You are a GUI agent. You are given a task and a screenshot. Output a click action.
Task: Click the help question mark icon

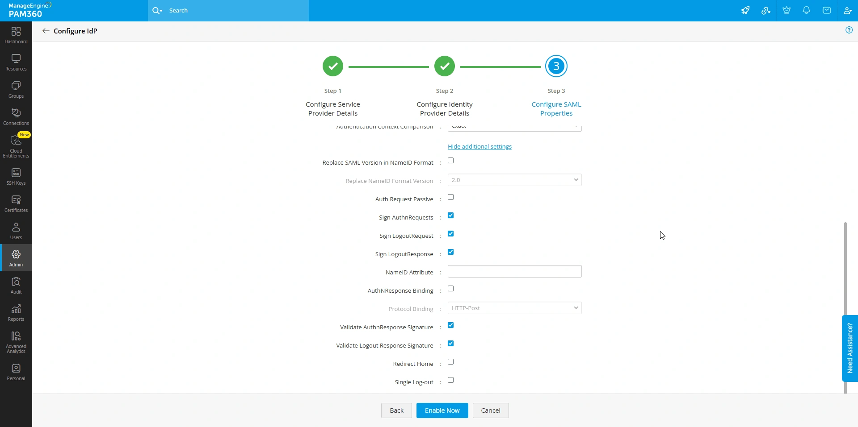coord(849,30)
